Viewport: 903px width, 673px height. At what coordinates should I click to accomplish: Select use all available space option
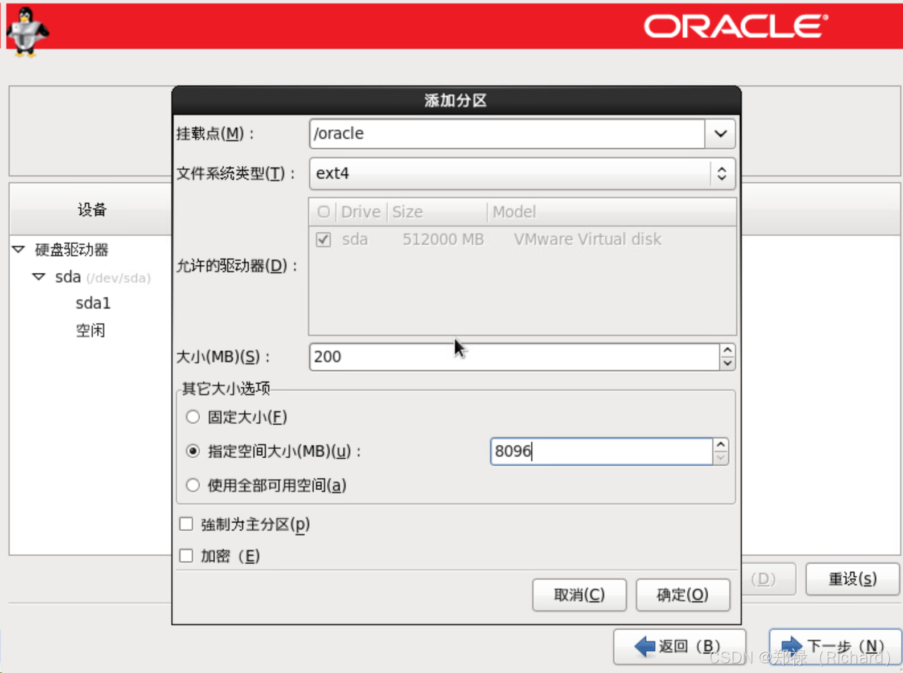coord(193,485)
